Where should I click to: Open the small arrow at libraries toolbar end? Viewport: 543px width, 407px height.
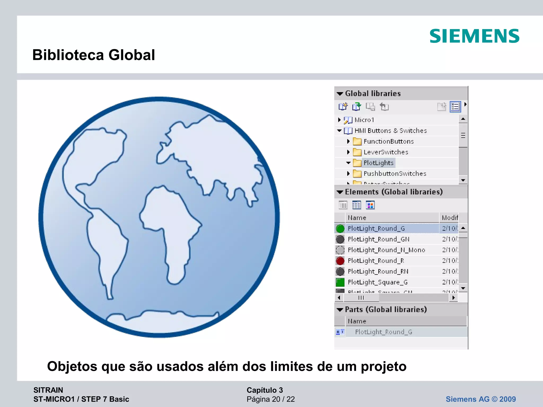coord(465,104)
